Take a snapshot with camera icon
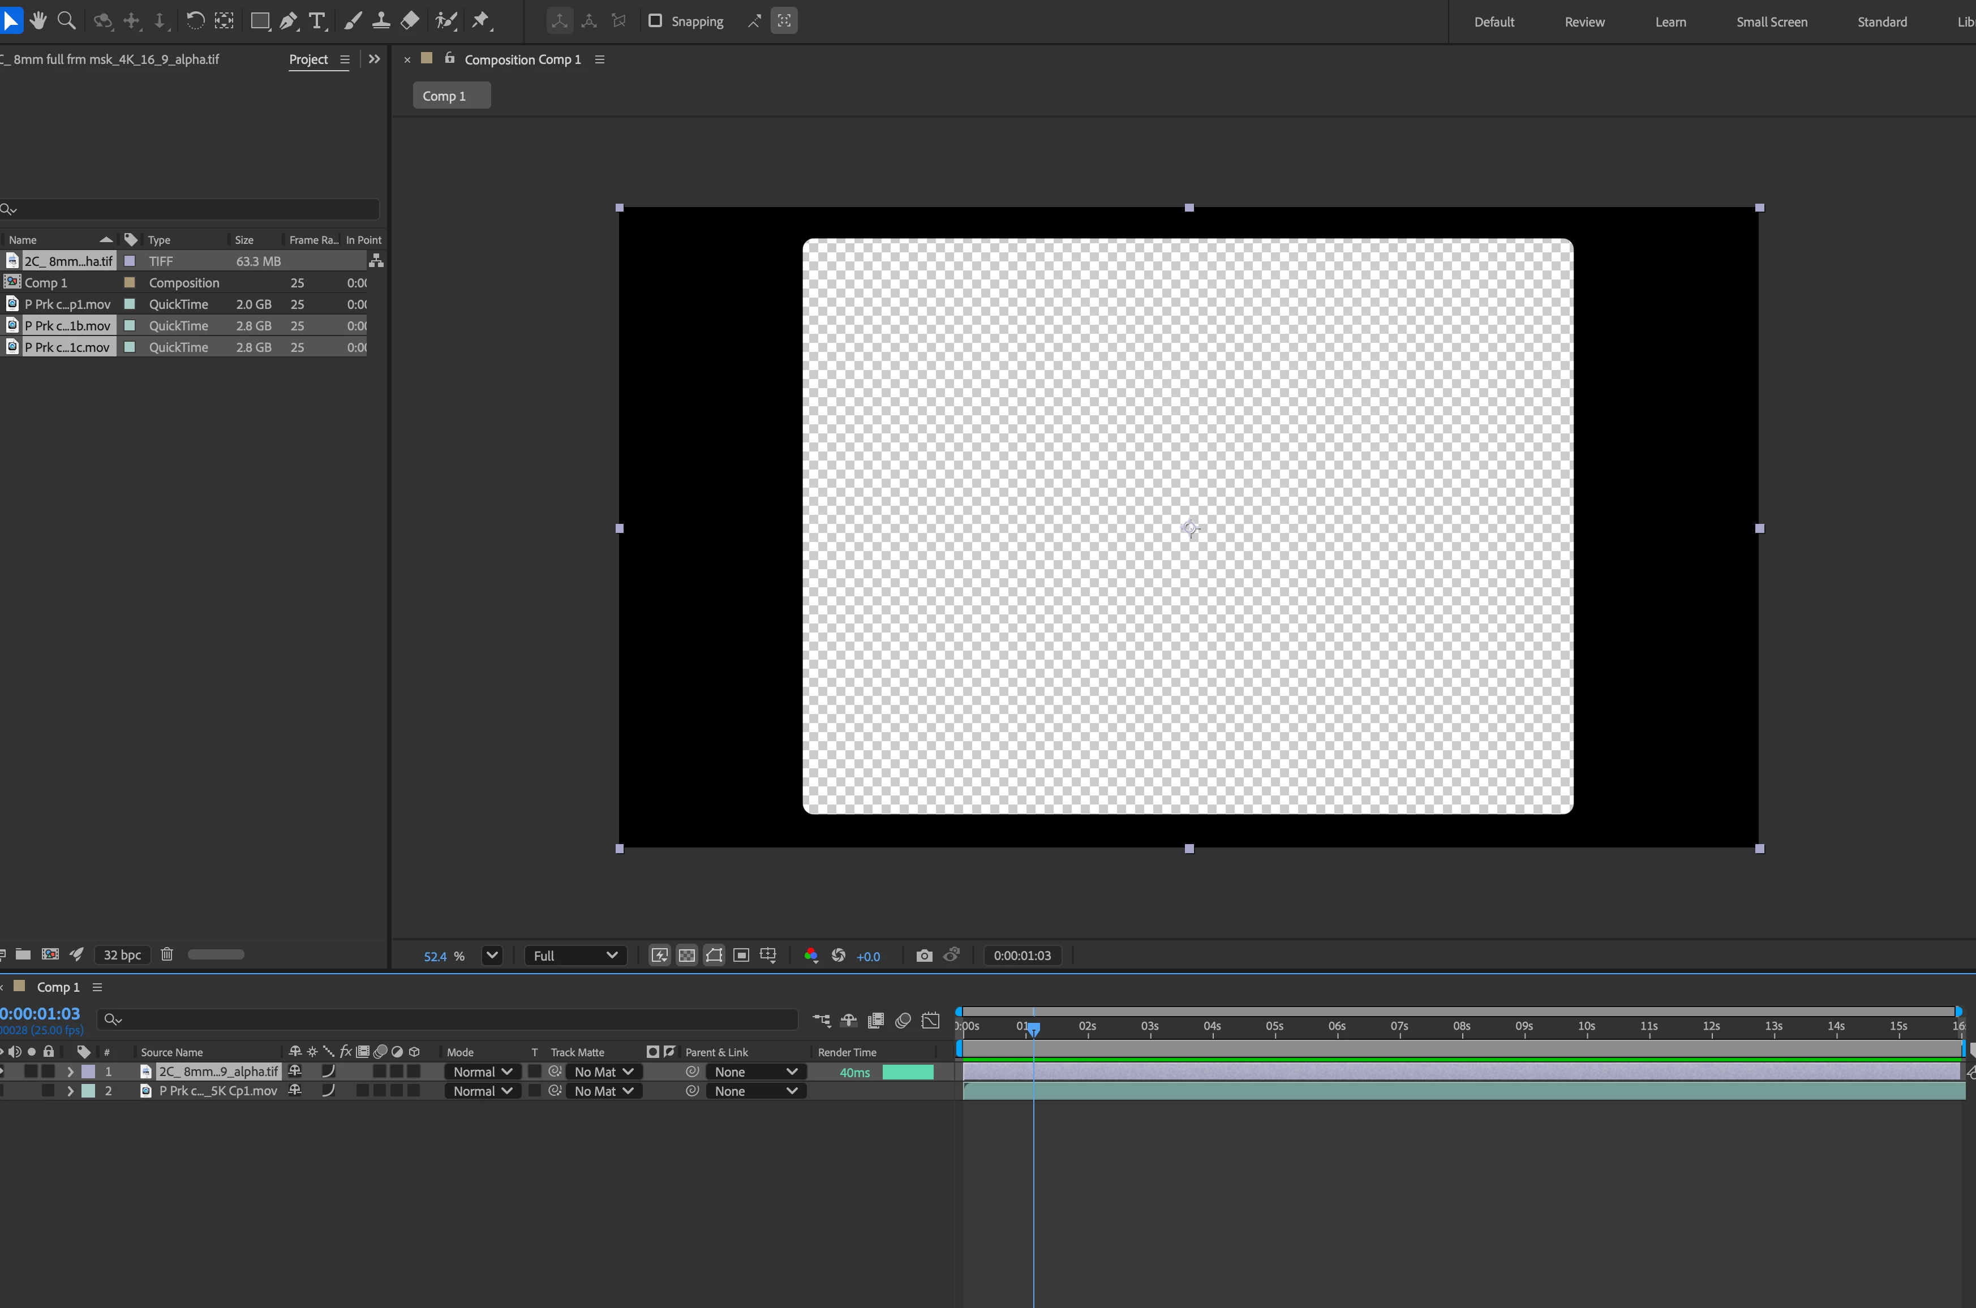Screen dimensions: 1976x1308 [924, 956]
